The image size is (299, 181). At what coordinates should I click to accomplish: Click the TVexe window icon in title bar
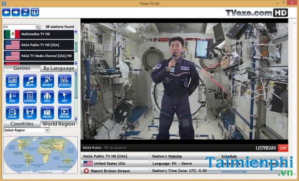click(3, 3)
